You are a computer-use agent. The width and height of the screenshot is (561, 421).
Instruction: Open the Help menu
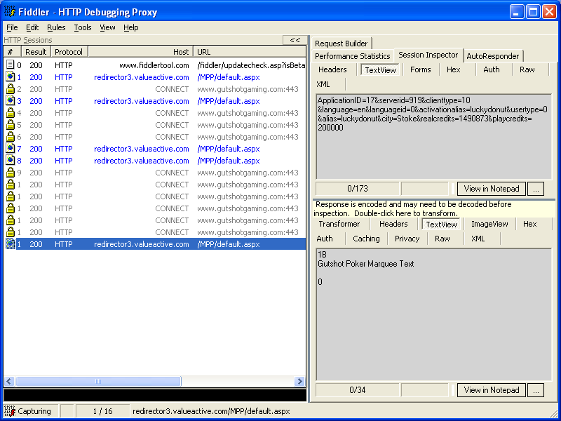point(131,27)
